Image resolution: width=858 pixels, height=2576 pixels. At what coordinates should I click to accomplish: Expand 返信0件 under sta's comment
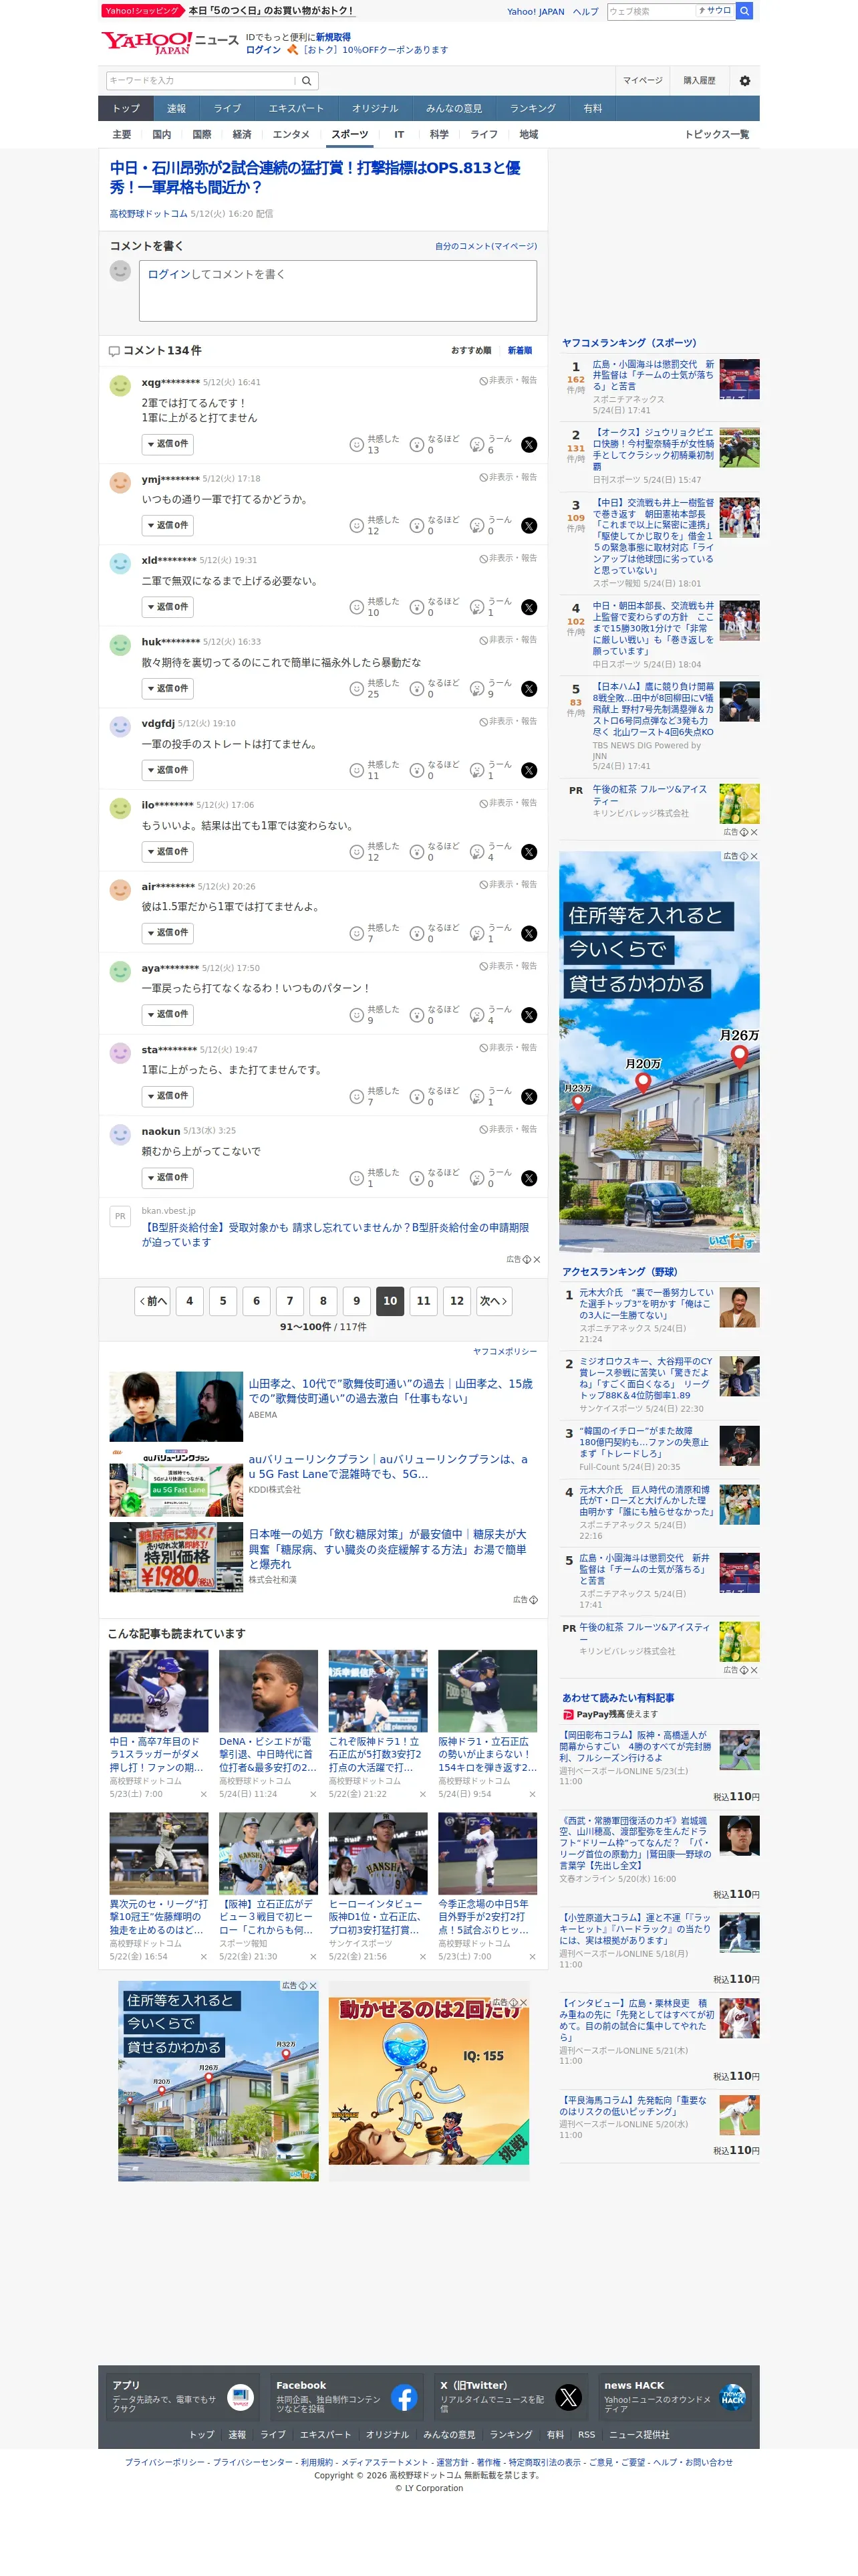point(168,1097)
